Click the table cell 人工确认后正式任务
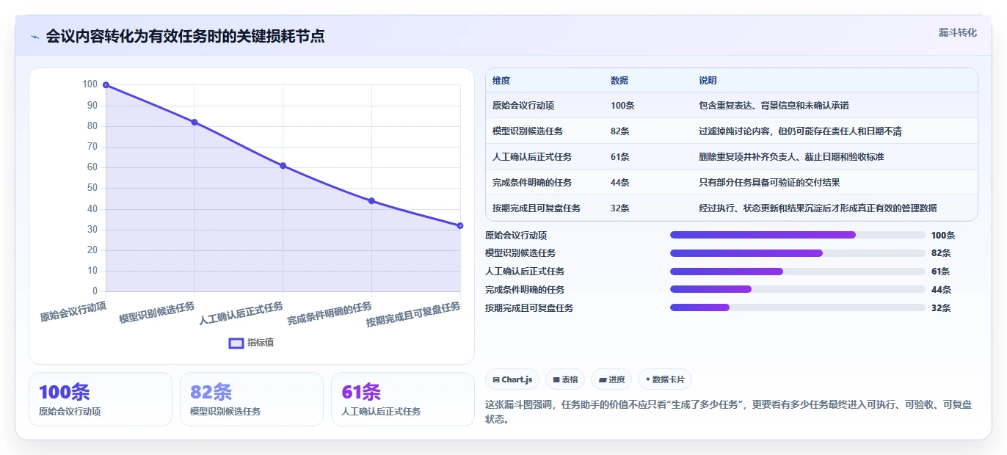 pyautogui.click(x=532, y=157)
